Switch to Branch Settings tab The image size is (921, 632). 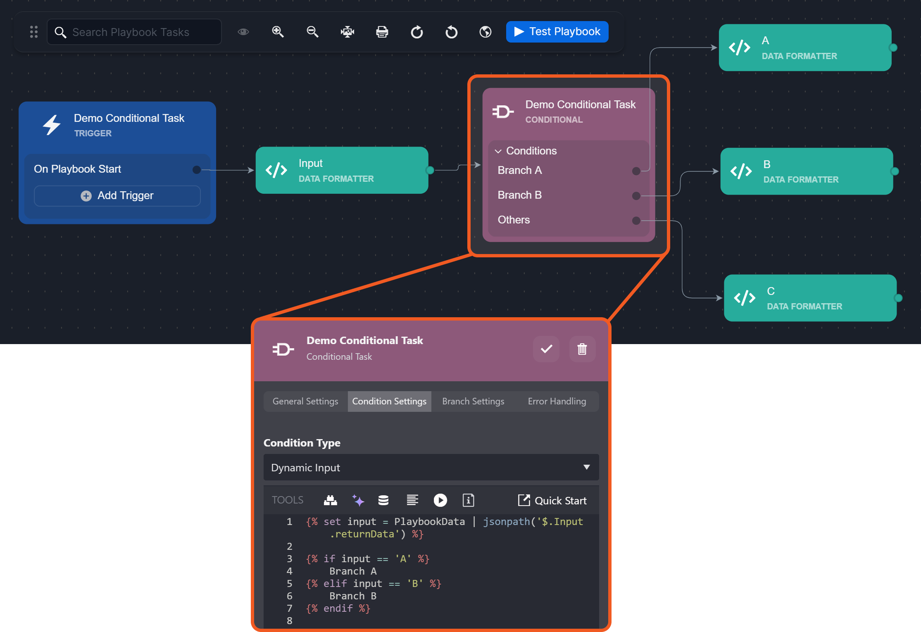473,401
